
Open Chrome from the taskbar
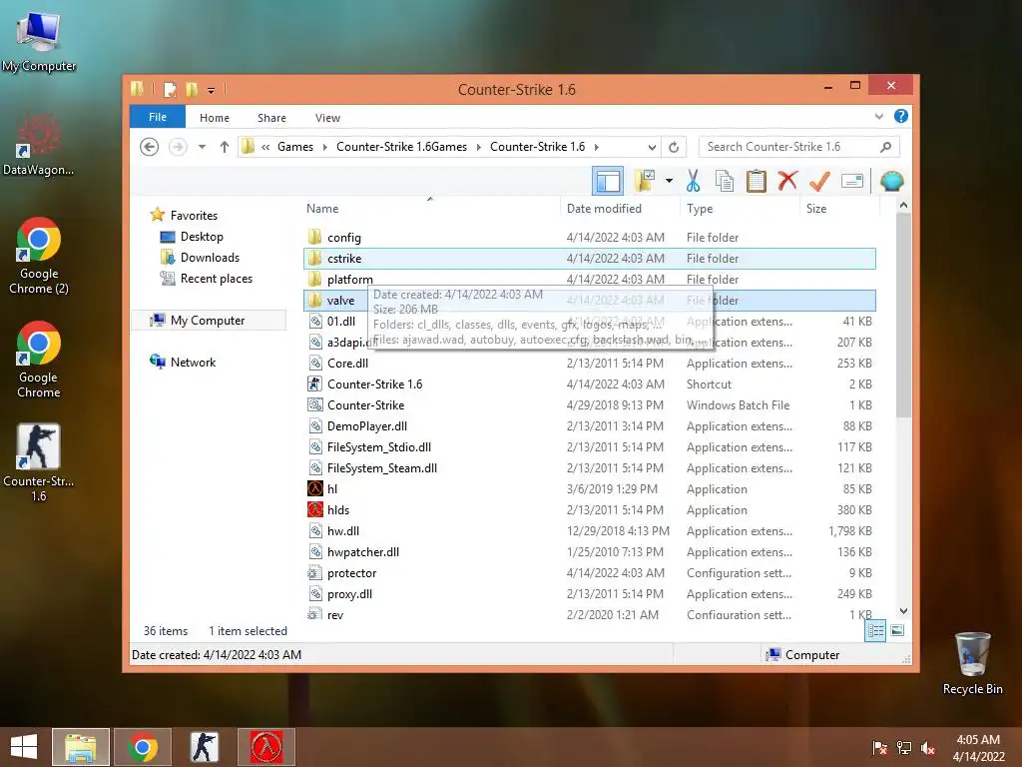point(142,747)
